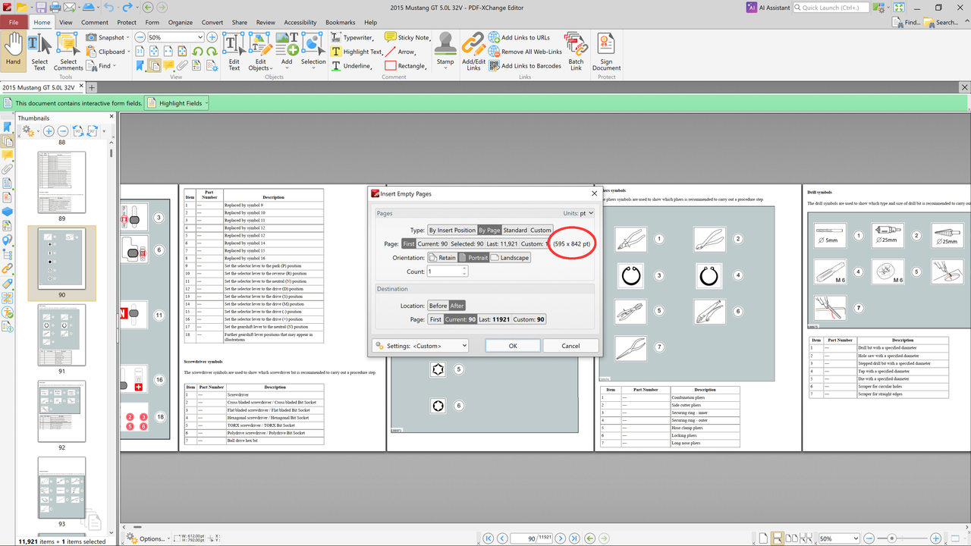Undo the last action

pos(109,8)
